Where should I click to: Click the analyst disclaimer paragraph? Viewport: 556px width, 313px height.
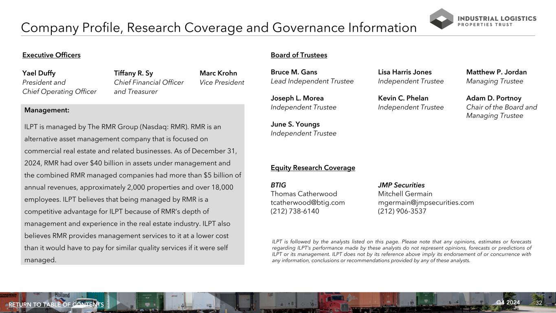coord(401,251)
